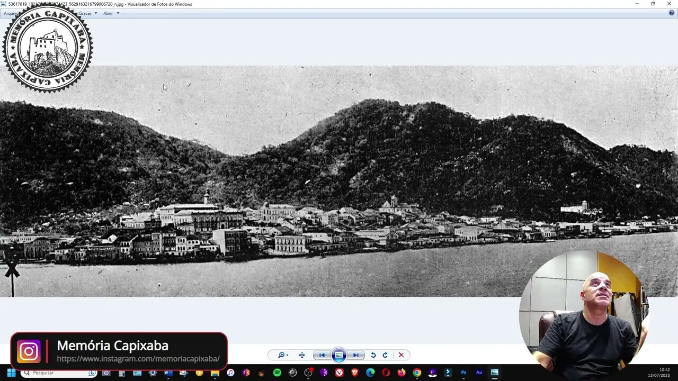Open Spotify from the taskbar
This screenshot has height=381, width=678.
277,373
